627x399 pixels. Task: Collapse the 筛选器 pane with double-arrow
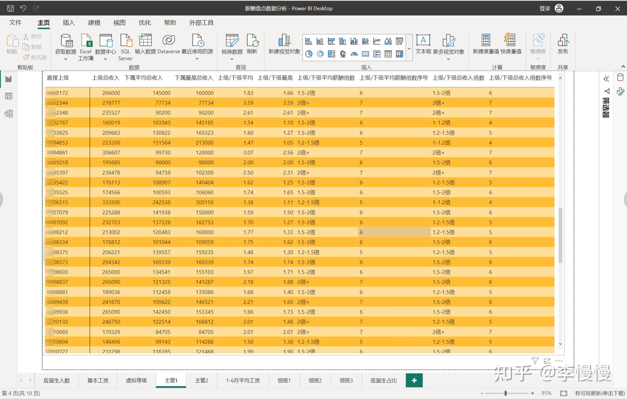(606, 78)
